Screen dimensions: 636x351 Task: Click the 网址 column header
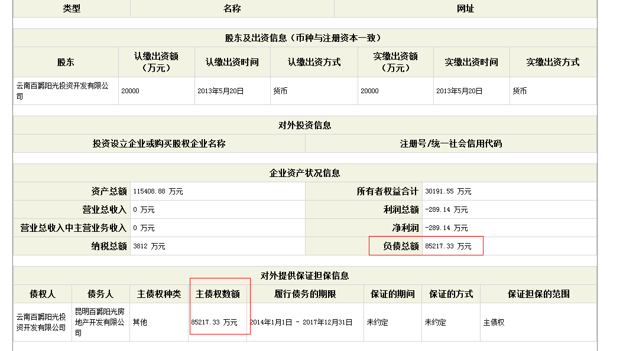(465, 9)
